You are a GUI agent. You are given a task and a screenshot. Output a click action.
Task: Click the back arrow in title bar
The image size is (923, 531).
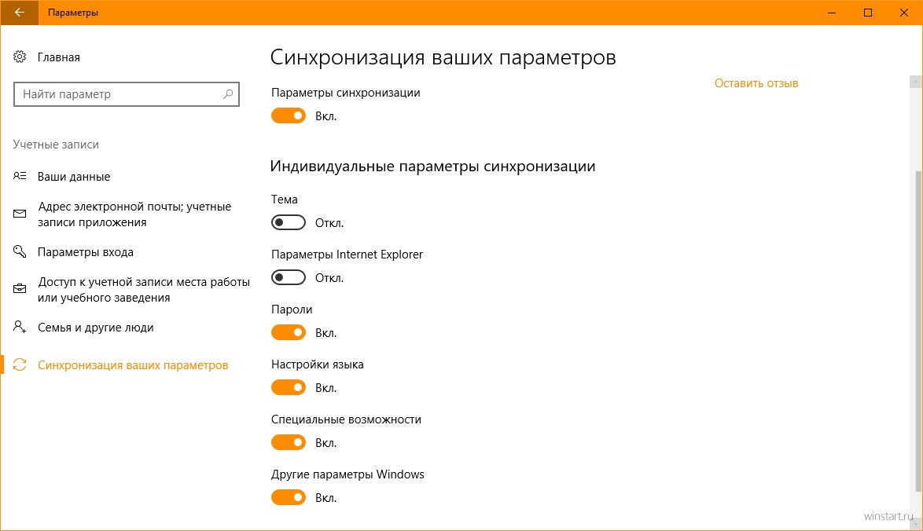[x=20, y=13]
